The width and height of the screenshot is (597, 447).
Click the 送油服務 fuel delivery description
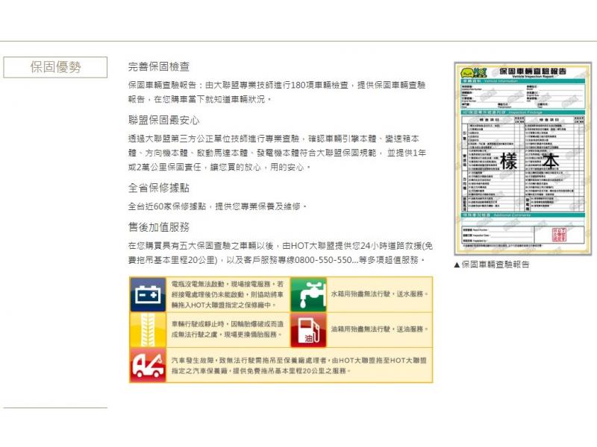pos(379,329)
